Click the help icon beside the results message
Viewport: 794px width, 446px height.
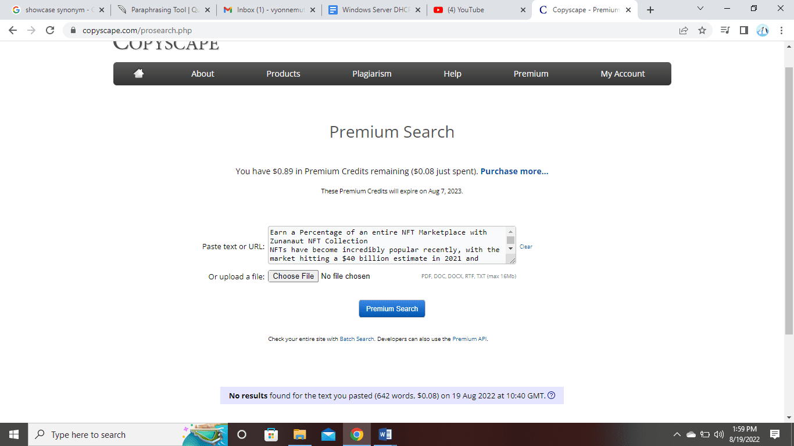[x=552, y=395]
